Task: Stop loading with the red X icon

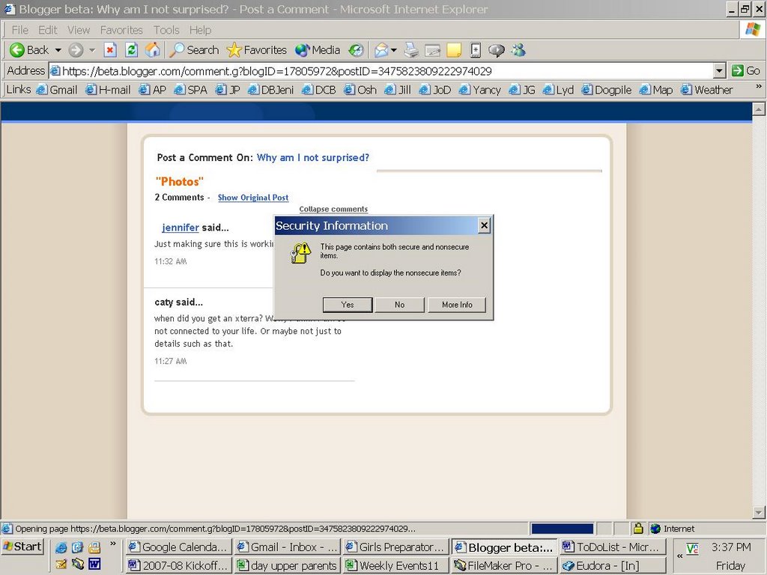Action: tap(111, 50)
